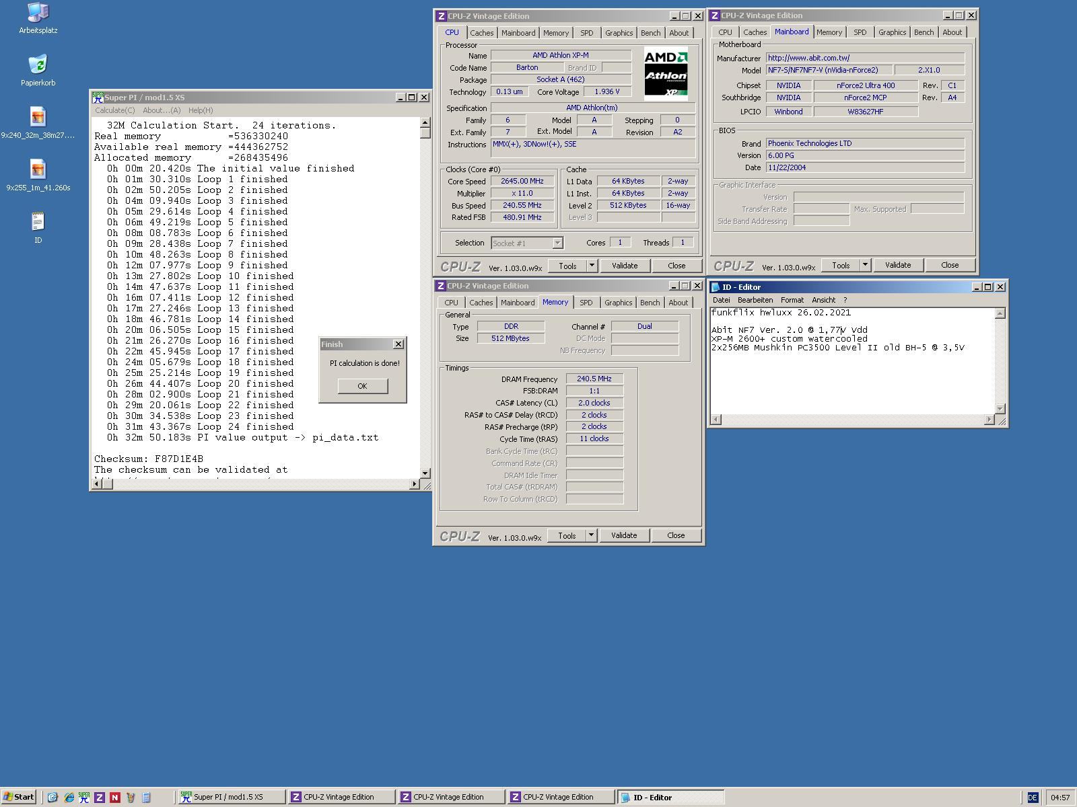This screenshot has height=807, width=1077.
Task: Click Validate in CPU-Z CPU window
Action: pyautogui.click(x=625, y=266)
